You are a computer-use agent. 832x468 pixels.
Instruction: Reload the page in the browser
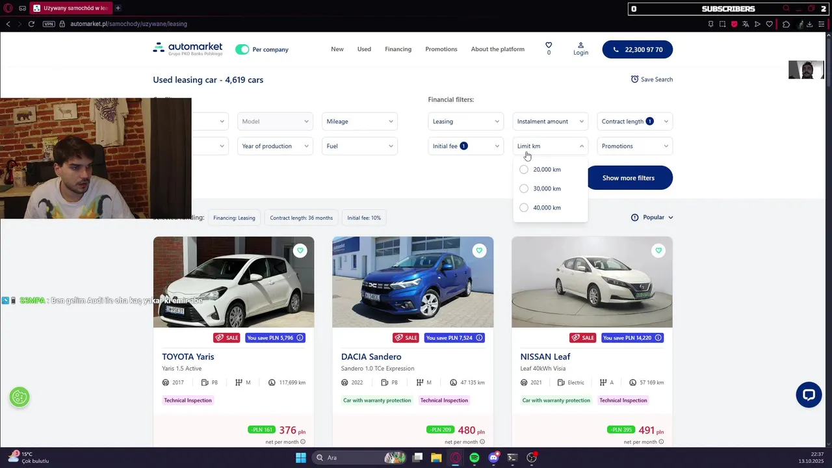pos(31,24)
